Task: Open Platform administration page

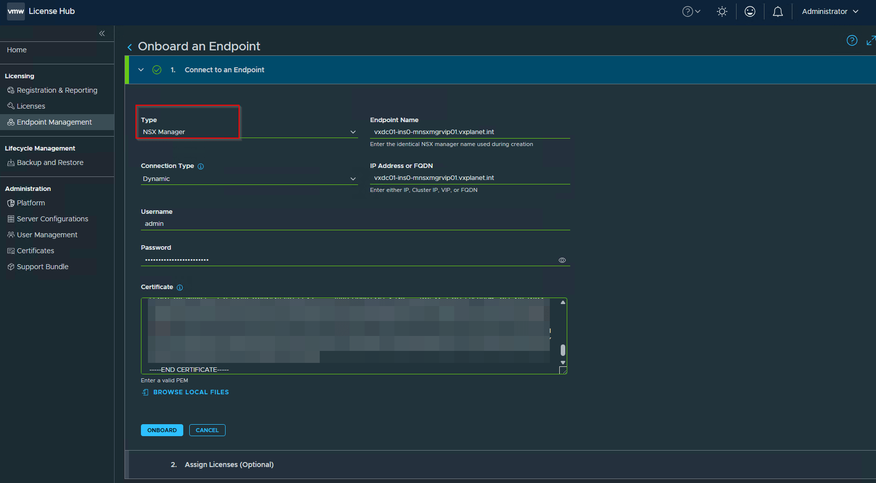Action: 31,203
